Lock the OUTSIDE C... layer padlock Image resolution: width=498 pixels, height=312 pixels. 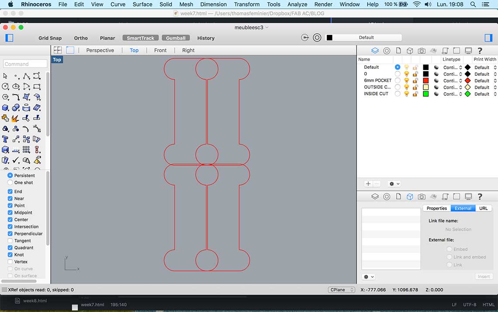click(x=415, y=87)
